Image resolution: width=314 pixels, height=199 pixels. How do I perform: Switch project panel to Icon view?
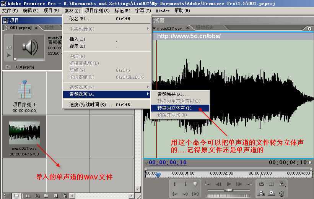16,196
